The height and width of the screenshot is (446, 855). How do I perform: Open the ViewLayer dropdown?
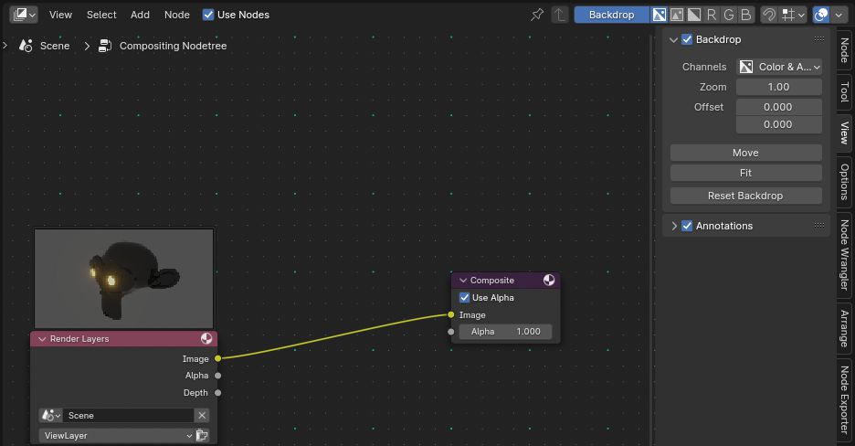click(117, 436)
